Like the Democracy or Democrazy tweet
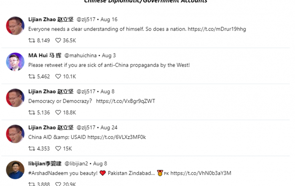This screenshot has height=186, width=295. pyautogui.click(x=58, y=113)
